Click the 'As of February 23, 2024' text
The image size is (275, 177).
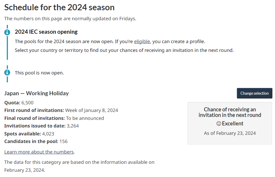[x=230, y=133]
